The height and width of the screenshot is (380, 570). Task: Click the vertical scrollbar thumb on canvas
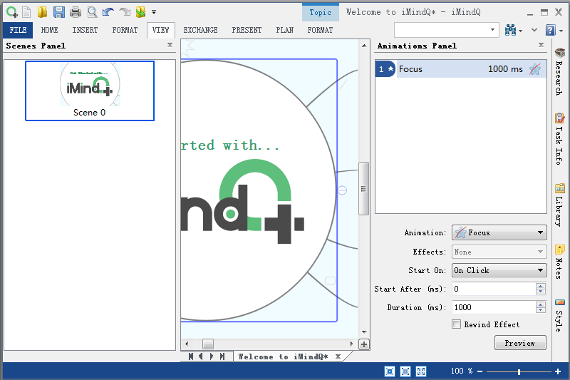tap(363, 189)
